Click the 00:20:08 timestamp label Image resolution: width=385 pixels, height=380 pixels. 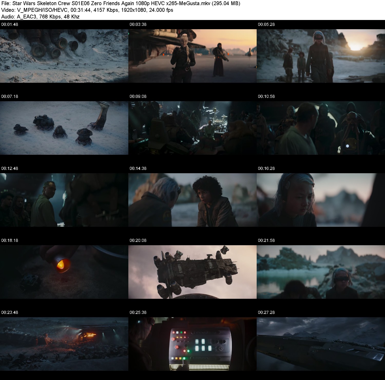pos(138,240)
